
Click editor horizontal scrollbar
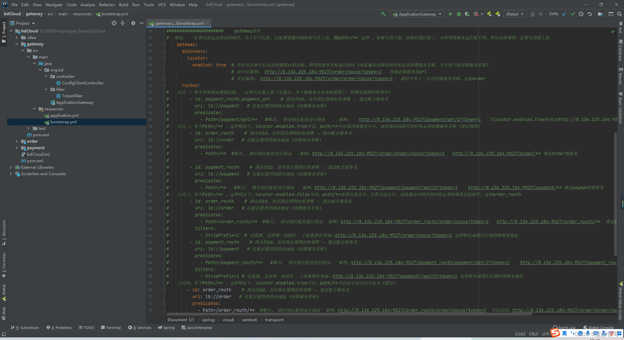point(349,314)
